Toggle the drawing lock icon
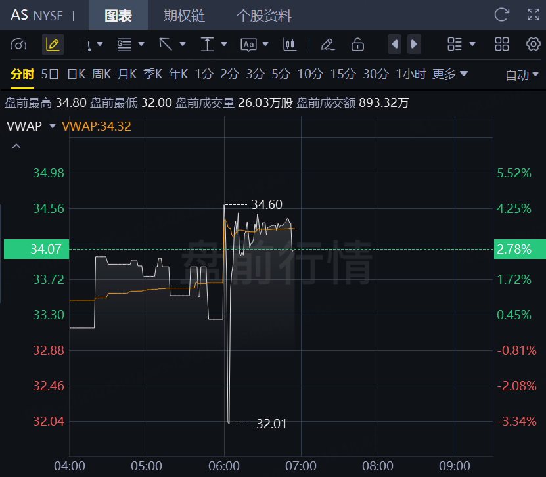 pos(357,45)
